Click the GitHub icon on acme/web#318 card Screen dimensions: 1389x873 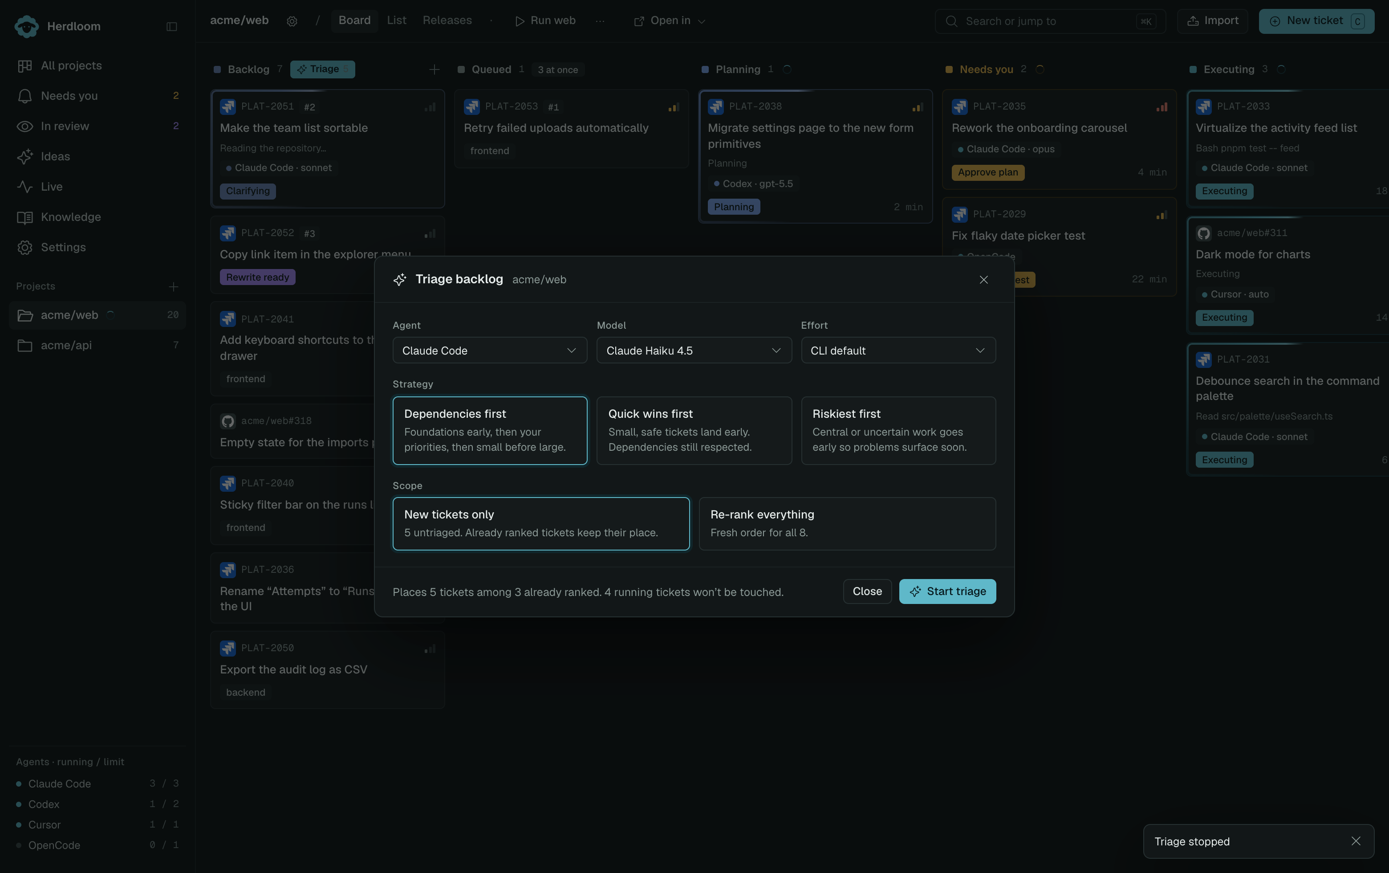tap(228, 421)
